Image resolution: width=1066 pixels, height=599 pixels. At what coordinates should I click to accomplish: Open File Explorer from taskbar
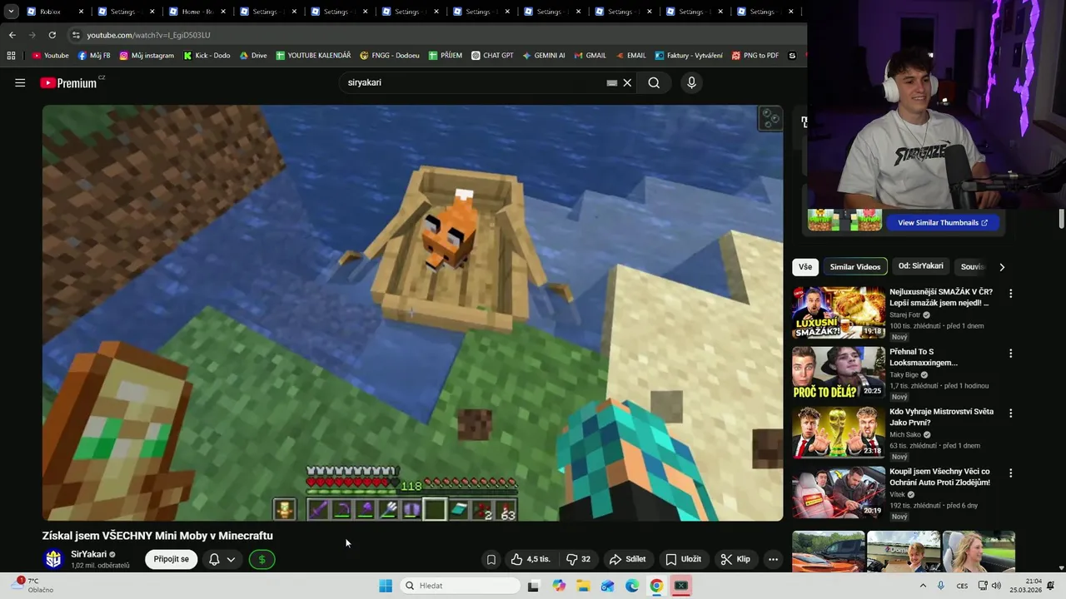tap(584, 586)
